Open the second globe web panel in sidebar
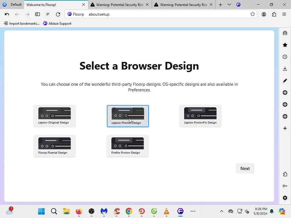 point(285,104)
